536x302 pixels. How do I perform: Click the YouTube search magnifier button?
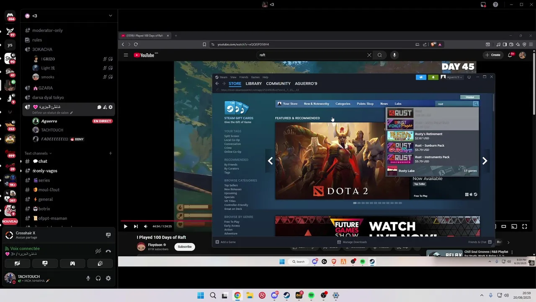(380, 55)
